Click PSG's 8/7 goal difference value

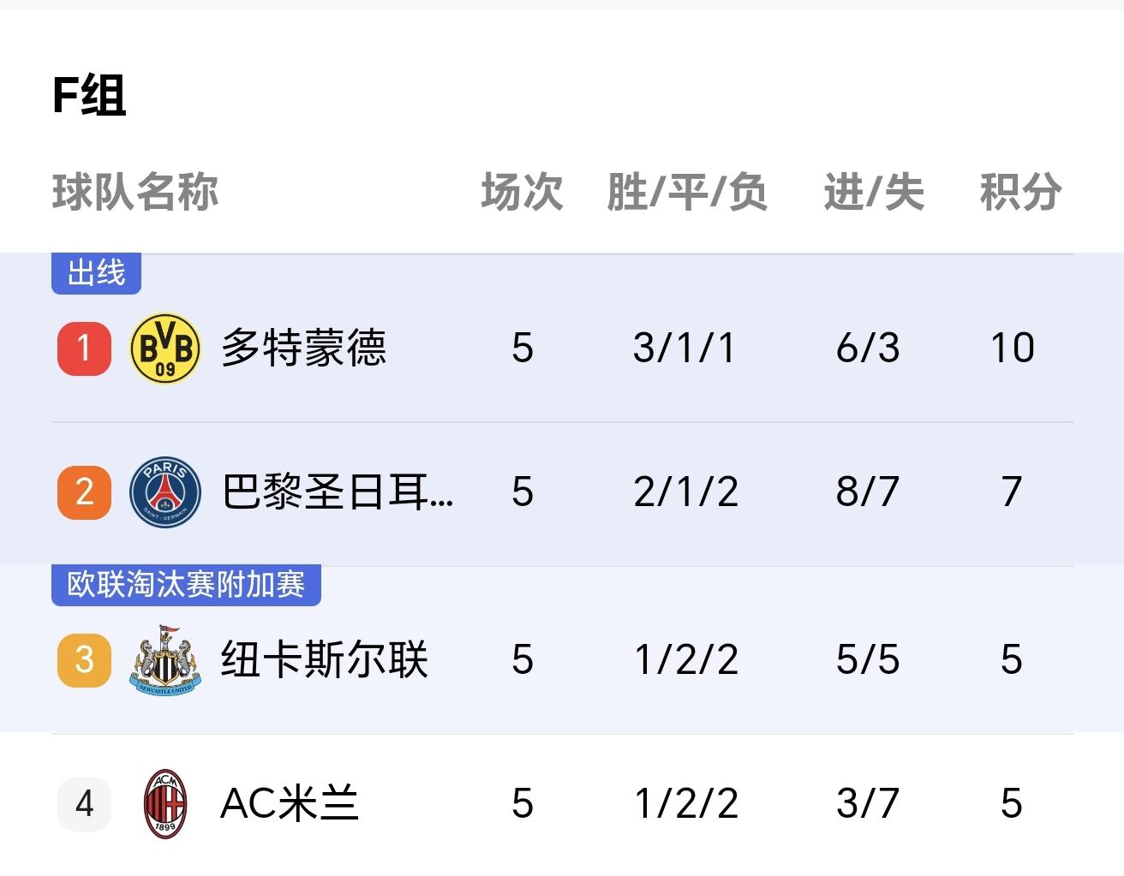(868, 491)
